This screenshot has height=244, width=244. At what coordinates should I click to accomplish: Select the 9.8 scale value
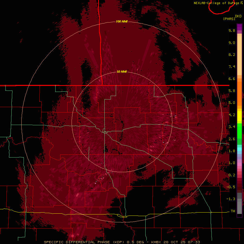(232, 30)
